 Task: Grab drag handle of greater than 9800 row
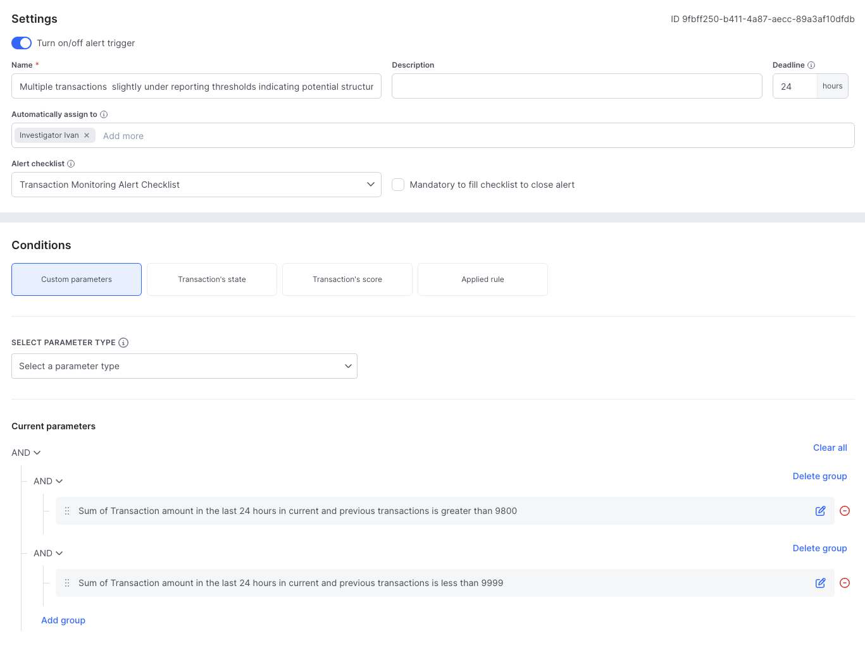67,511
